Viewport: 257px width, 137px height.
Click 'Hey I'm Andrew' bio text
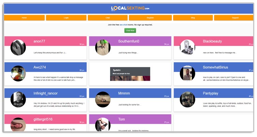[59, 105]
